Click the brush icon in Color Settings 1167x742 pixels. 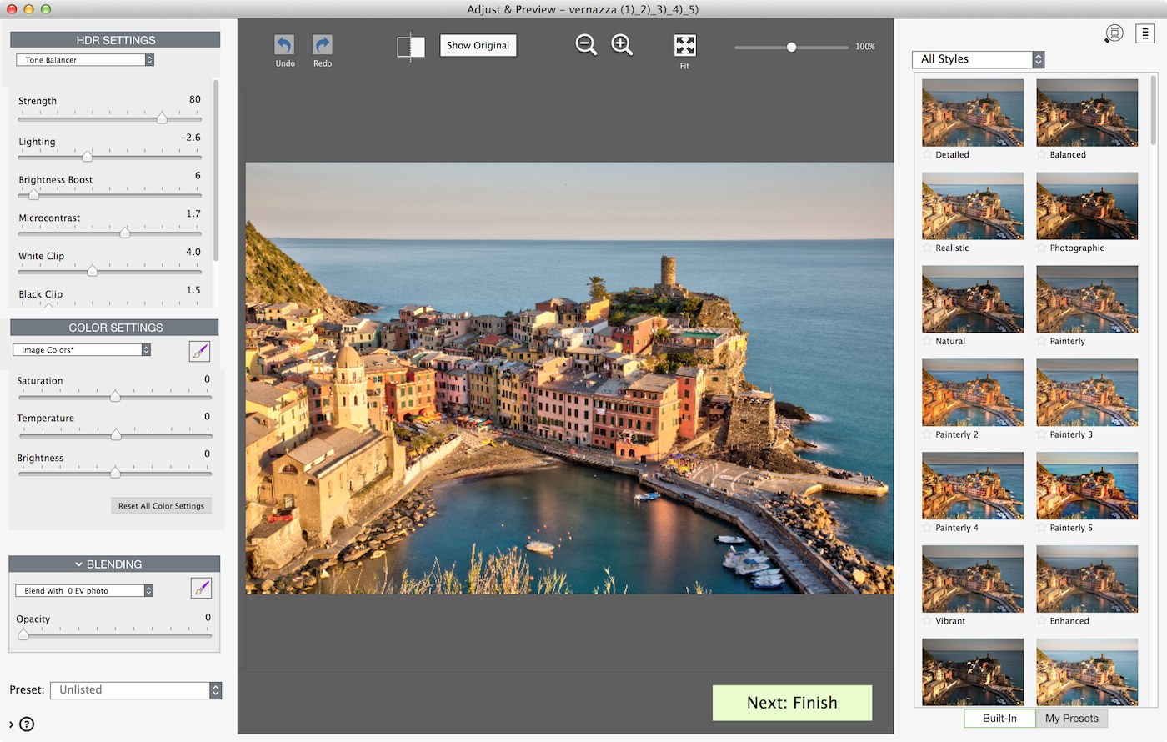(199, 352)
